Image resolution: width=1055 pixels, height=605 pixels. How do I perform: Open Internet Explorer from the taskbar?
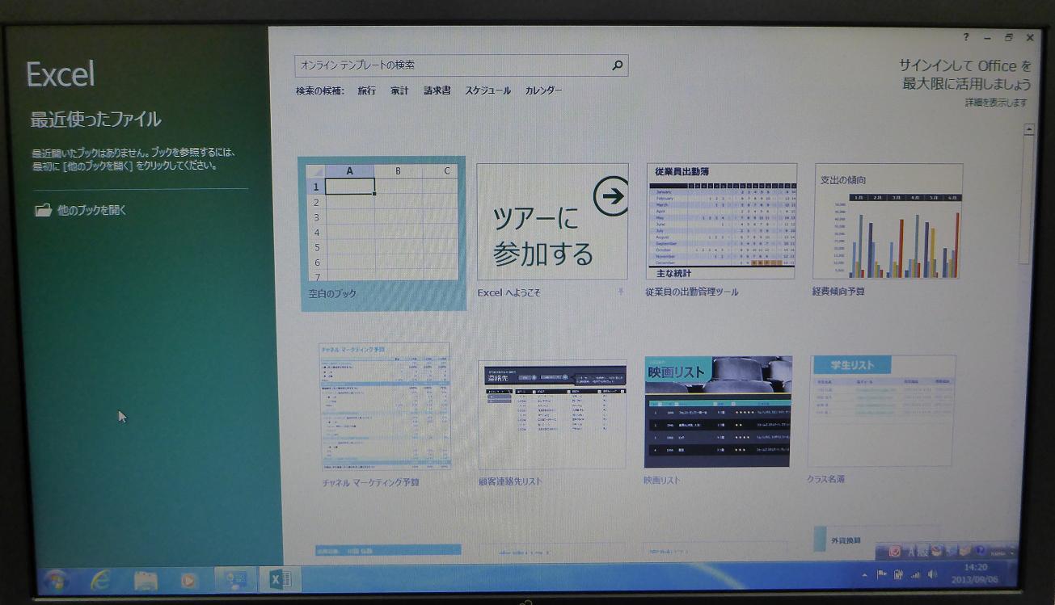(x=101, y=579)
